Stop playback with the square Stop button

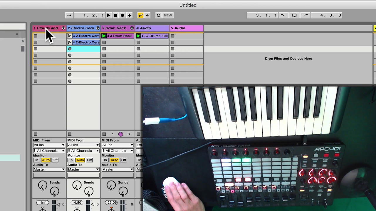pos(115,15)
